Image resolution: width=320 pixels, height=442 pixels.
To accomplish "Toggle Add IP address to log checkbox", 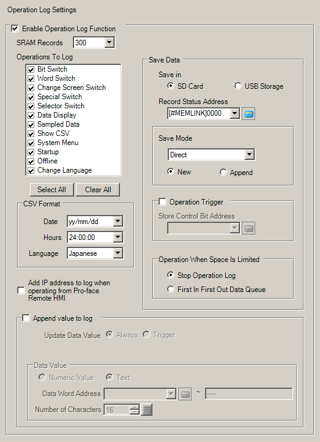I will pyautogui.click(x=21, y=290).
